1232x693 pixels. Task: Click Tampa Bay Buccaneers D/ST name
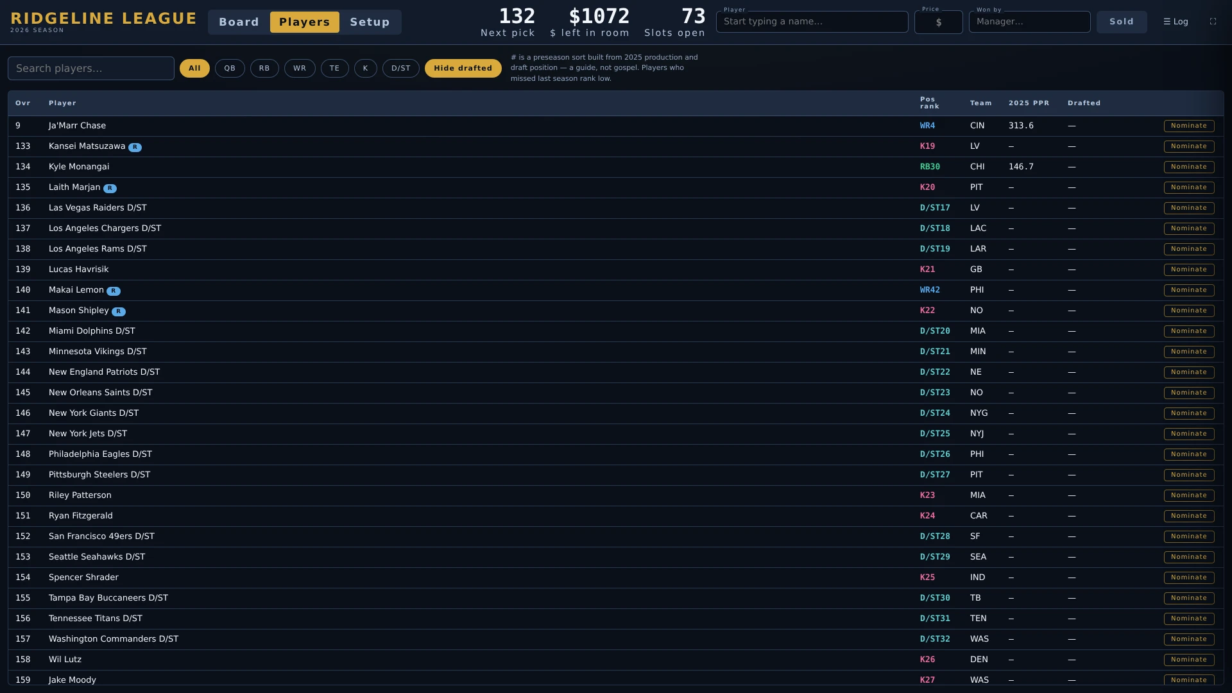click(108, 598)
